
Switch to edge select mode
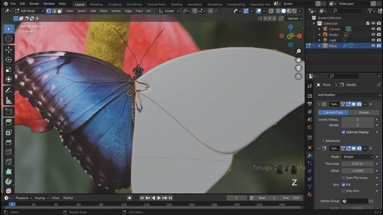click(54, 11)
